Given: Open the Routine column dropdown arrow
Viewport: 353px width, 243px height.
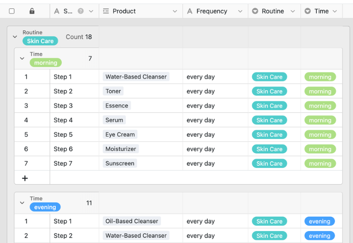Looking at the screenshot, I should point(293,11).
